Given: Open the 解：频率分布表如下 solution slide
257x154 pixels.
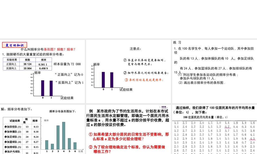Looking at the screenshot, I should click(42, 129).
